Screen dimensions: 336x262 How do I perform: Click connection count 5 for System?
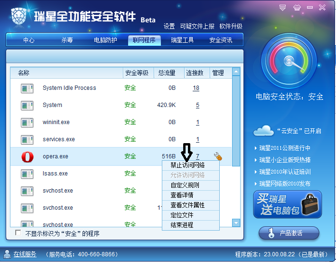pos(197,105)
